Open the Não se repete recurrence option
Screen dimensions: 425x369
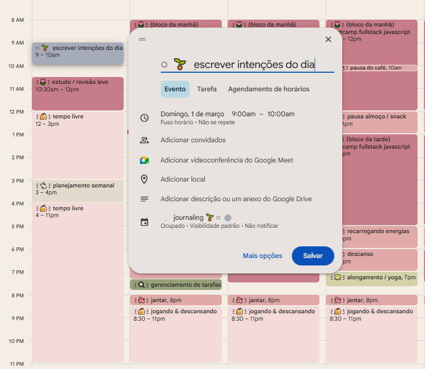(216, 122)
